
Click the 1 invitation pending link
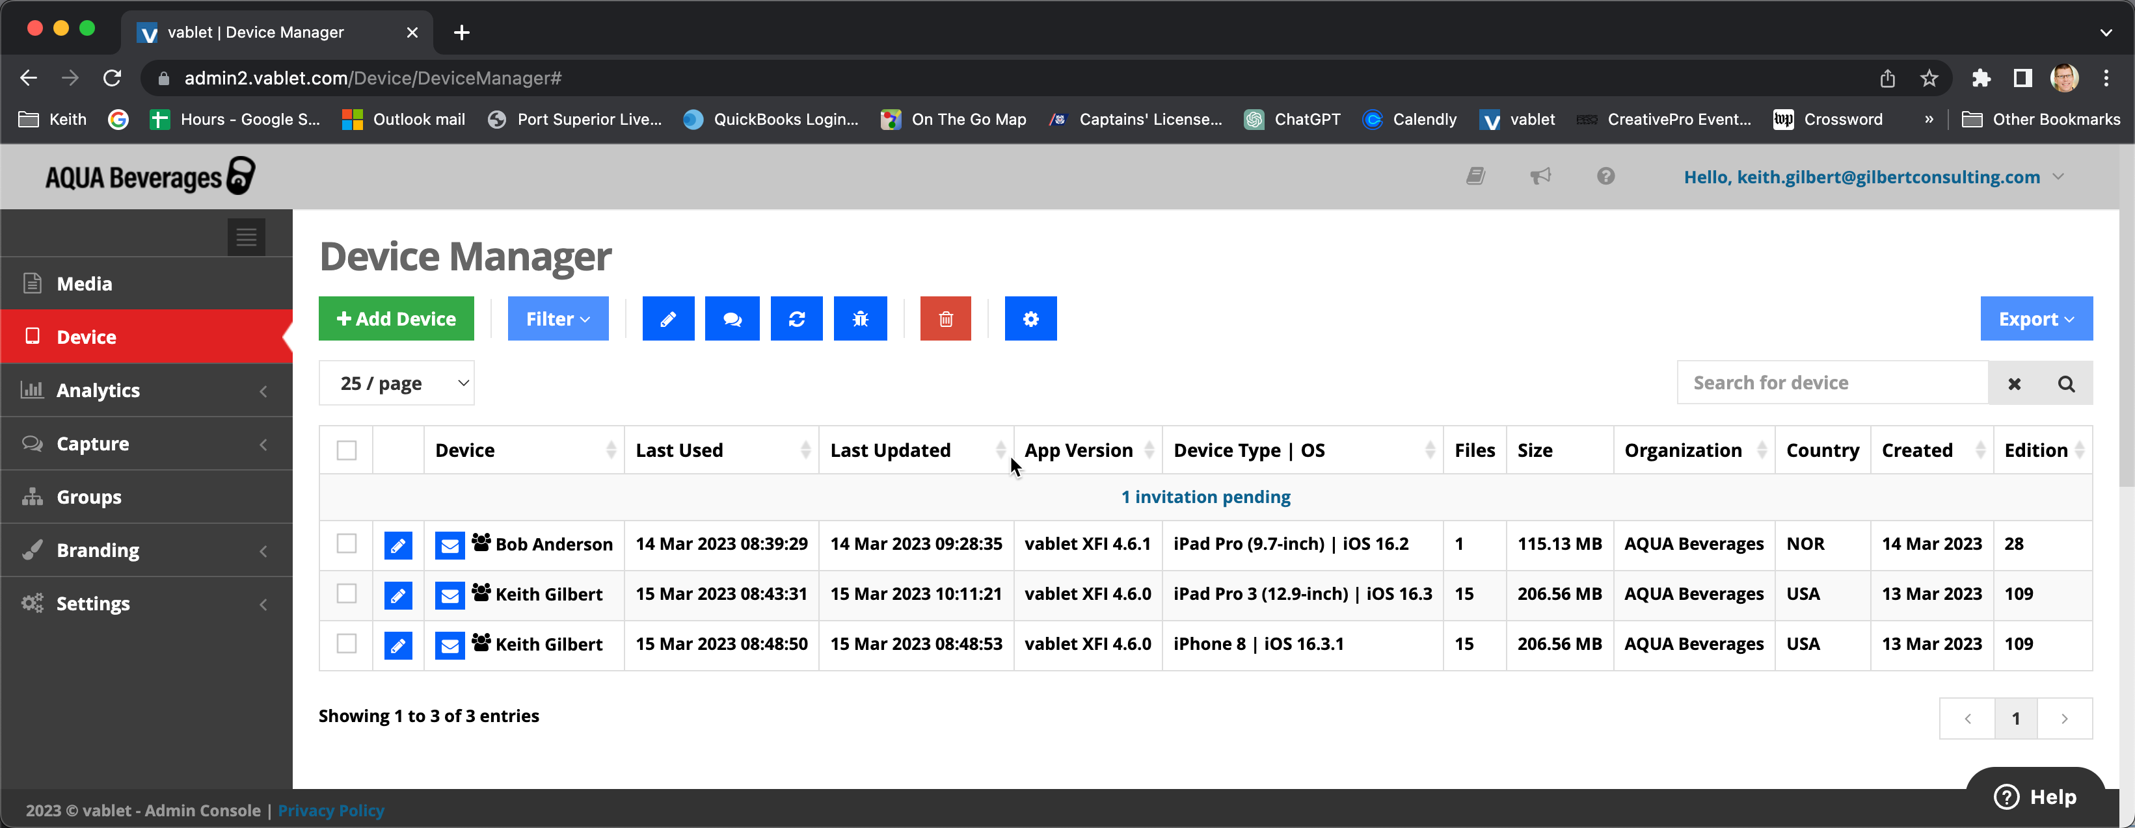(1205, 497)
